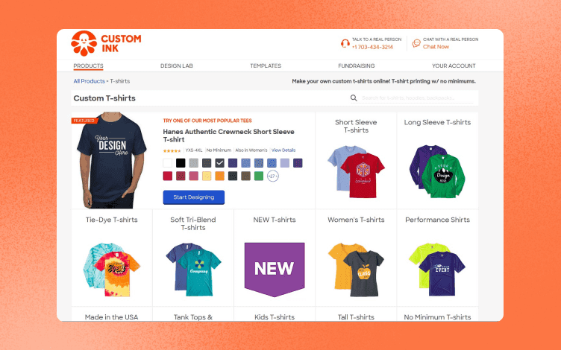Select the red color swatch
The image size is (561, 350).
point(167,176)
